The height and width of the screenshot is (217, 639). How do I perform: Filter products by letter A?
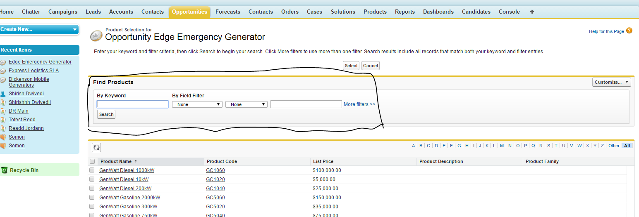tap(414, 146)
